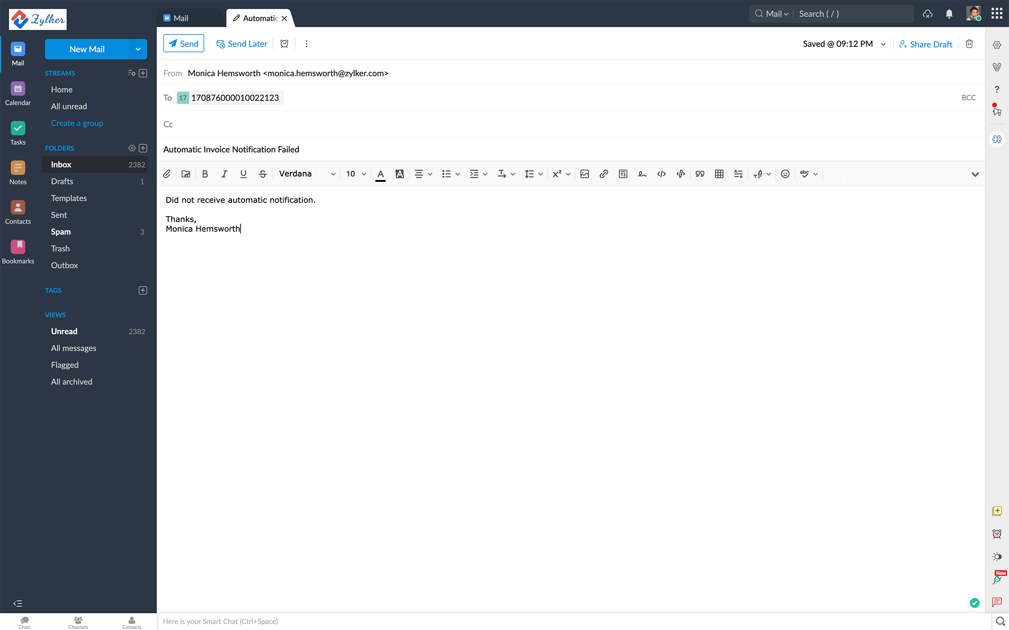This screenshot has width=1009, height=630.
Task: Delete the draft with trash icon
Action: [x=969, y=44]
